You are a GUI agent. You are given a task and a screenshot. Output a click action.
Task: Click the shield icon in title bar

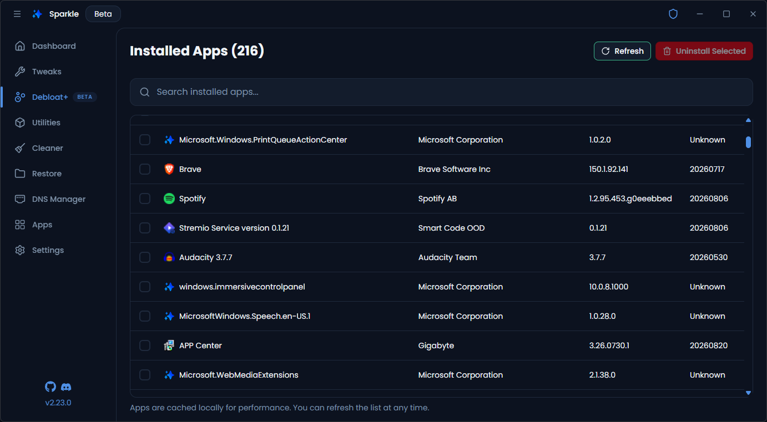click(x=673, y=14)
